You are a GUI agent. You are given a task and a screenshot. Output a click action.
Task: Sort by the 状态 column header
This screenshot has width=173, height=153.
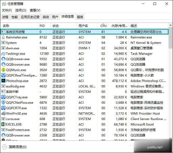pyautogui.click(x=64, y=26)
